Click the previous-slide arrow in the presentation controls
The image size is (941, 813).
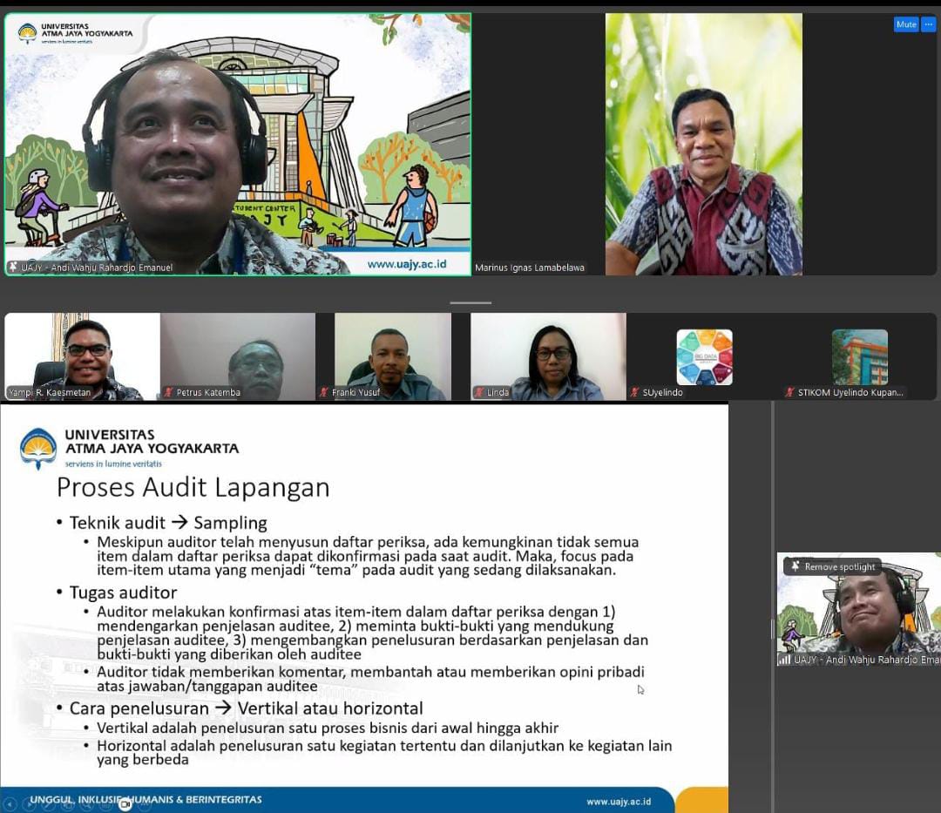pyautogui.click(x=10, y=805)
